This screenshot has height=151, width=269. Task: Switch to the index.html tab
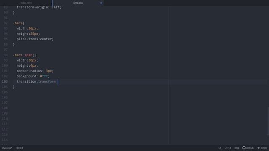[26, 3]
